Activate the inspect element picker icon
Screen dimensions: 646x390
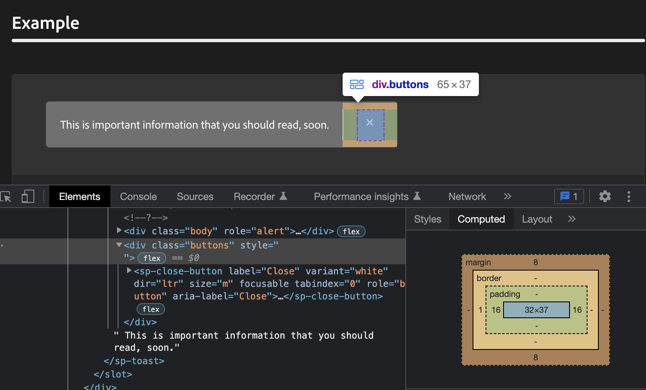point(6,196)
